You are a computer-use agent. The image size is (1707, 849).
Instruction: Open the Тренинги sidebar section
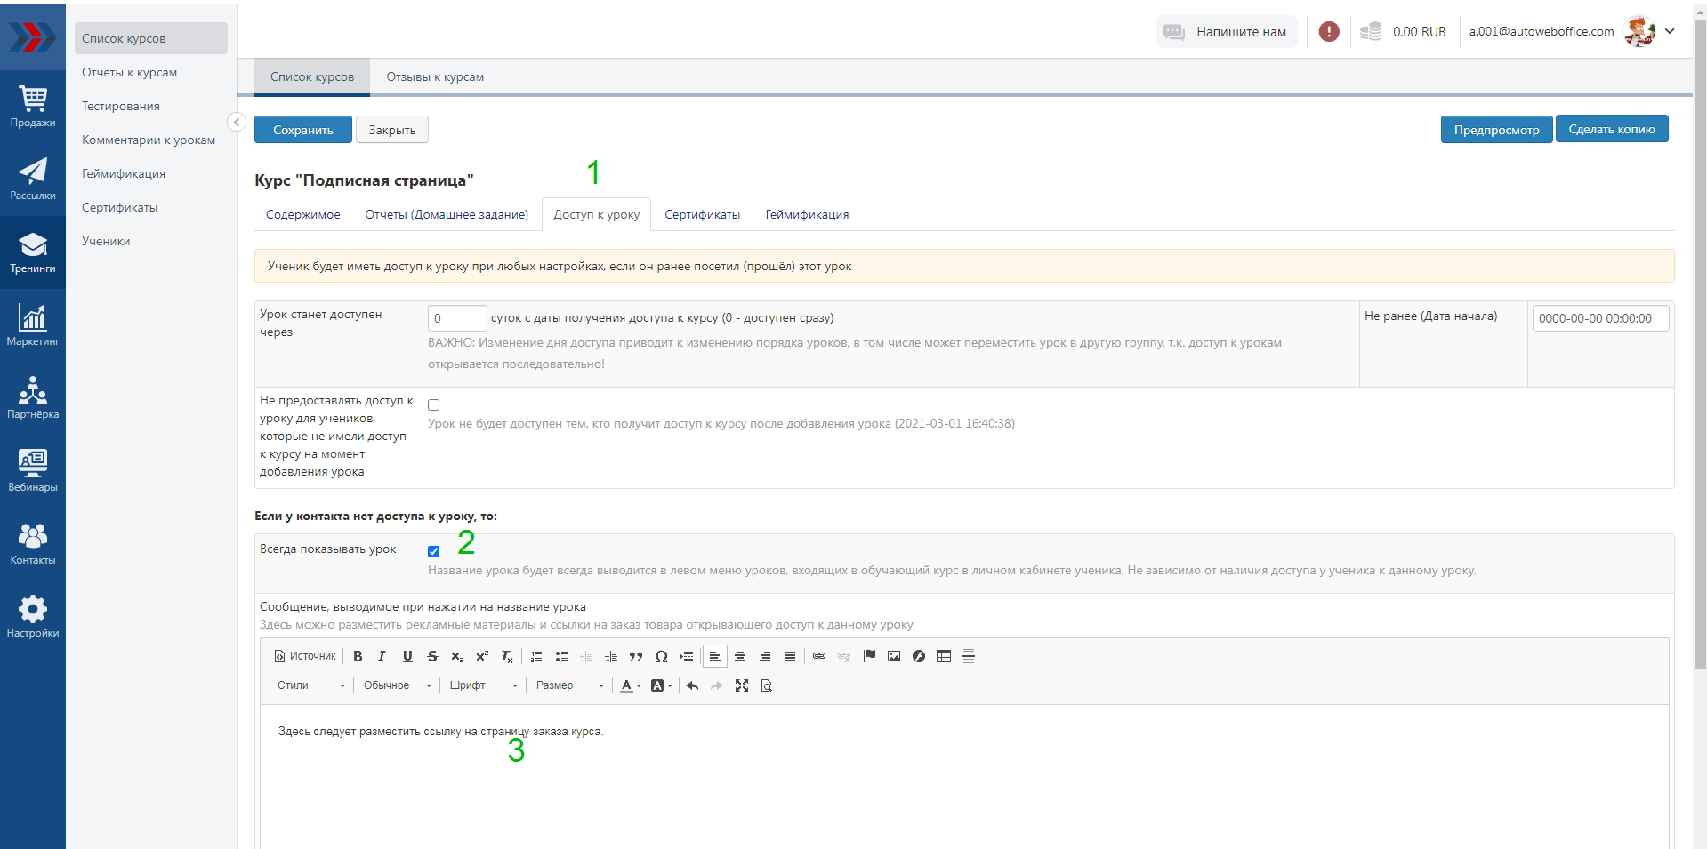point(33,252)
